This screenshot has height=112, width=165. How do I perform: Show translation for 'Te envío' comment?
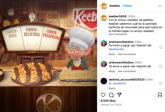coord(127,71)
